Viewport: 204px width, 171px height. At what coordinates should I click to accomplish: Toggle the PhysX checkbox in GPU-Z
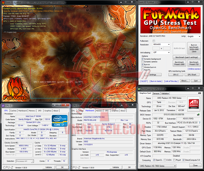(174, 160)
